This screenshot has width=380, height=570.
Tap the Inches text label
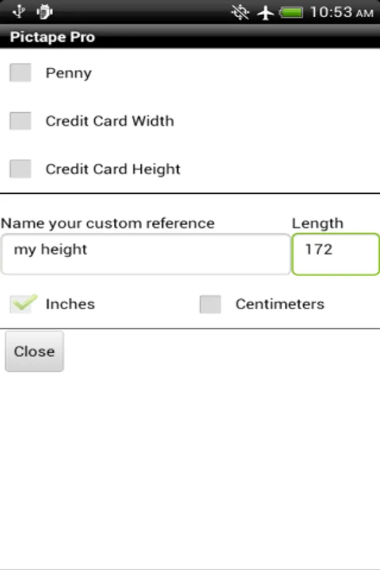coord(70,304)
